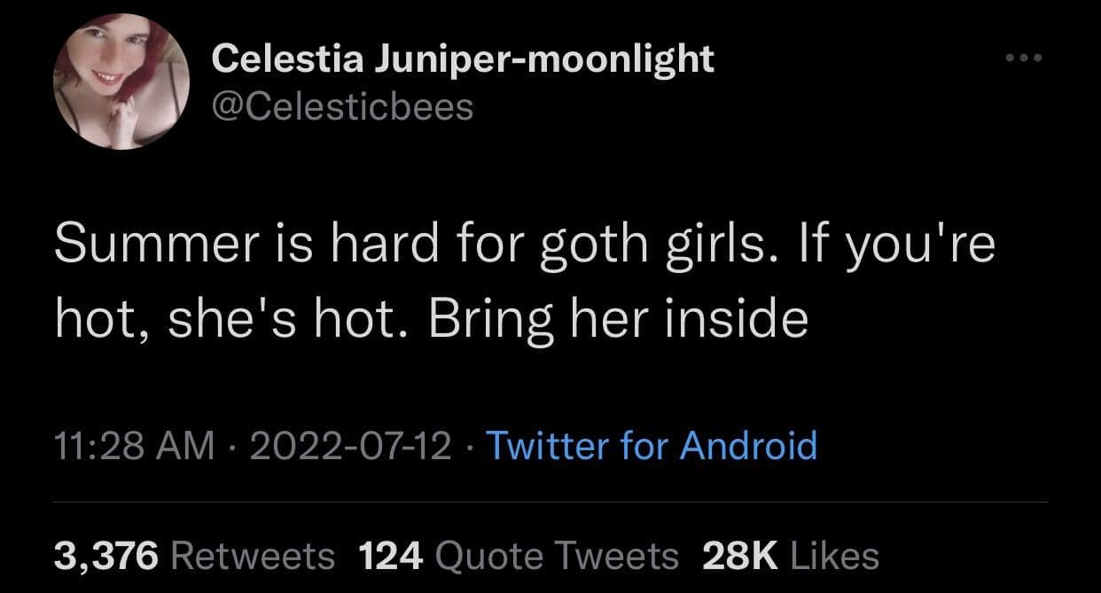
Task: Open the Likes label
Action: [x=832, y=556]
